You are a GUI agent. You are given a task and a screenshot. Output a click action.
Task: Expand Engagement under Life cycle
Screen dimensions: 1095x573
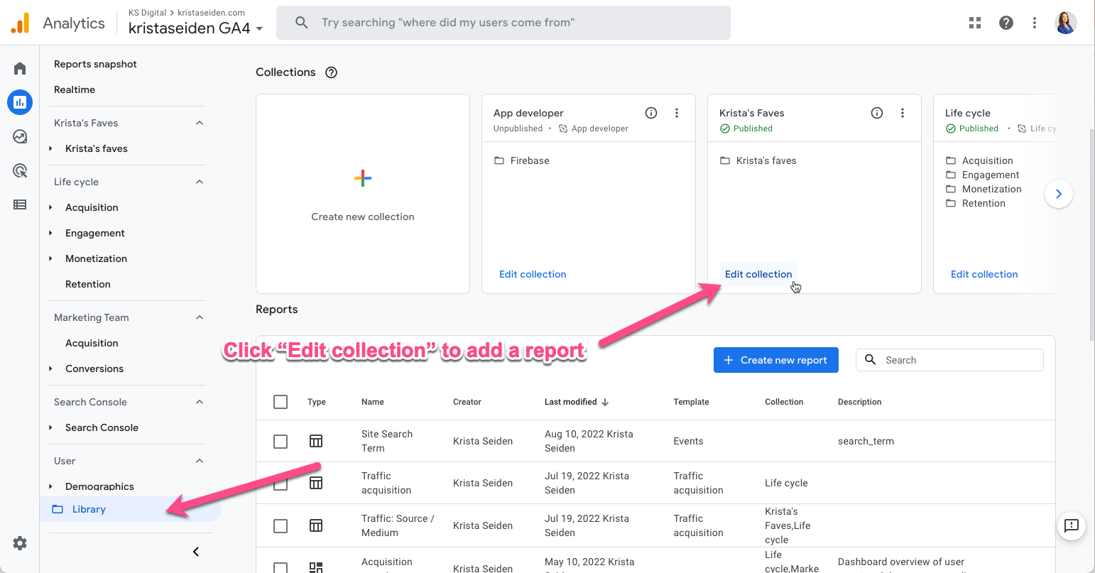point(50,233)
